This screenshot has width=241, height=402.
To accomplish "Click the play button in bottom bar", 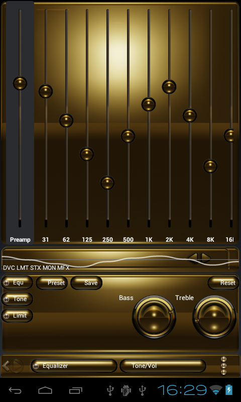I will coord(17,366).
